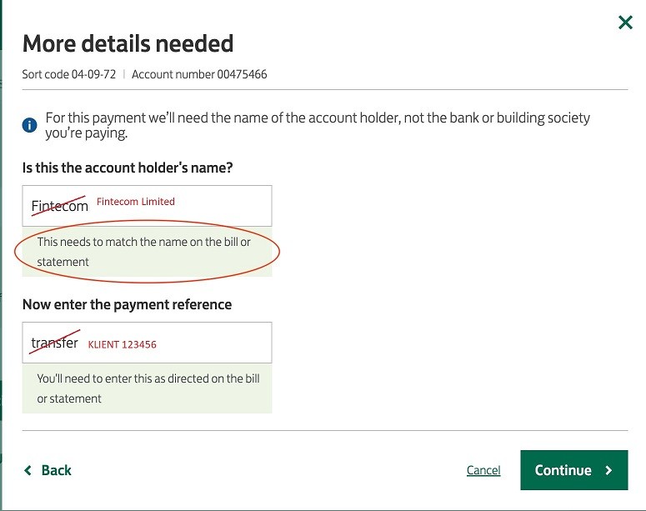Go back using the Back link
This screenshot has height=511, width=646.
point(56,470)
